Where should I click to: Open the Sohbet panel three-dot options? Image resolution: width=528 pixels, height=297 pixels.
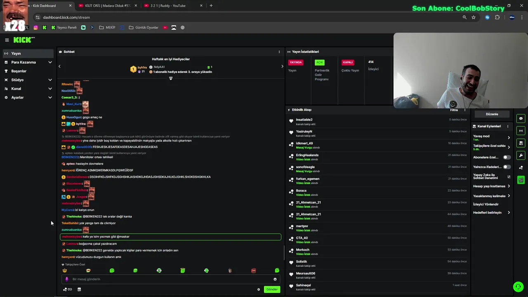279,52
